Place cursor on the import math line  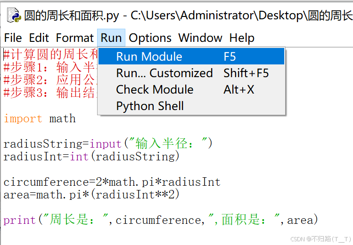point(40,119)
